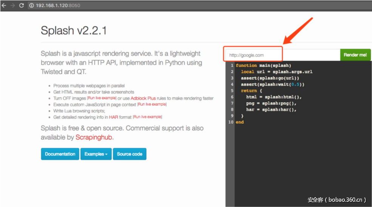
Task: Place cursor on 'function main(splash)' code line
Action: 263,66
